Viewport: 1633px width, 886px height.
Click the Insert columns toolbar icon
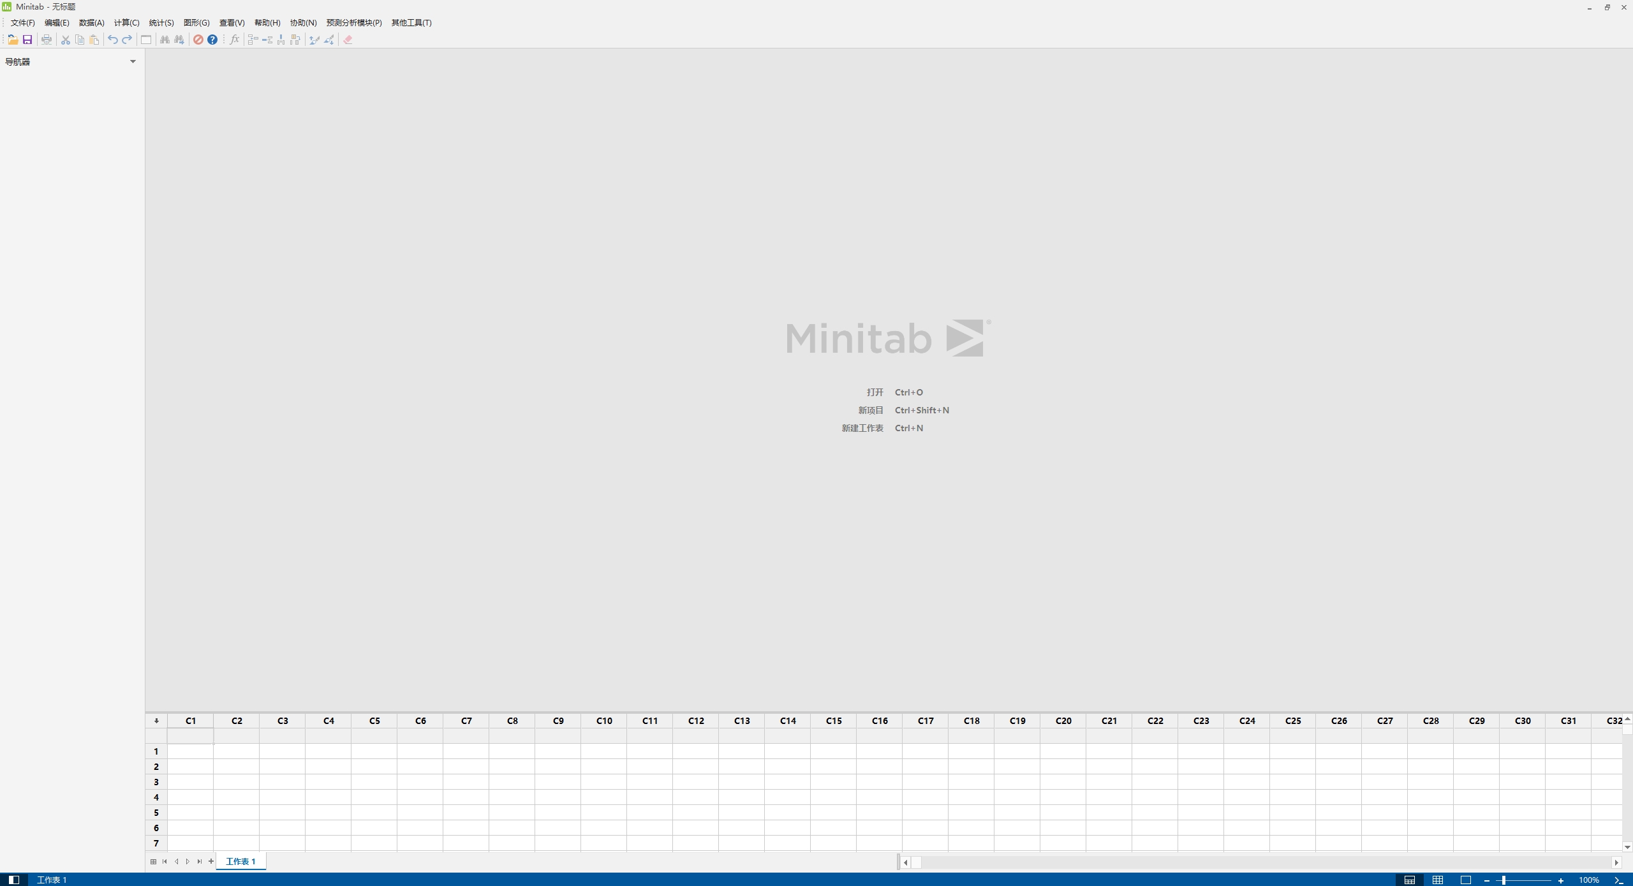point(281,40)
